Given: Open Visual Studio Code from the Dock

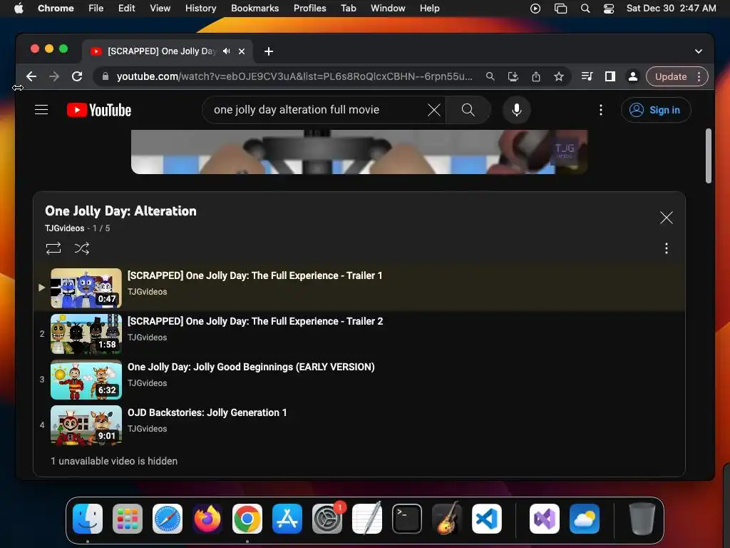Looking at the screenshot, I should 487,519.
